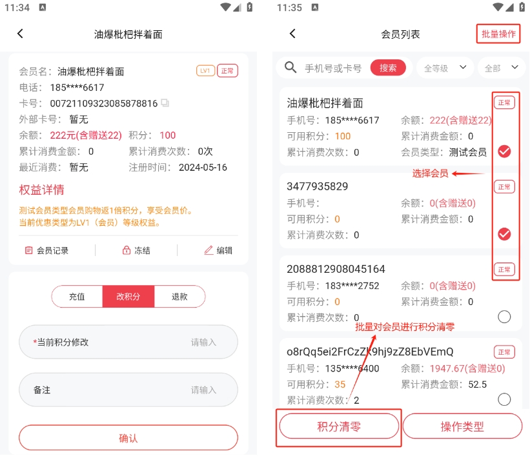
Task: Tap the pencil 编辑 icon
Action: [x=209, y=250]
